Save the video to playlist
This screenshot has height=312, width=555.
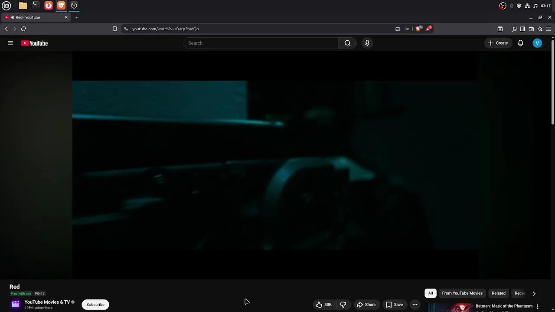tap(394, 305)
